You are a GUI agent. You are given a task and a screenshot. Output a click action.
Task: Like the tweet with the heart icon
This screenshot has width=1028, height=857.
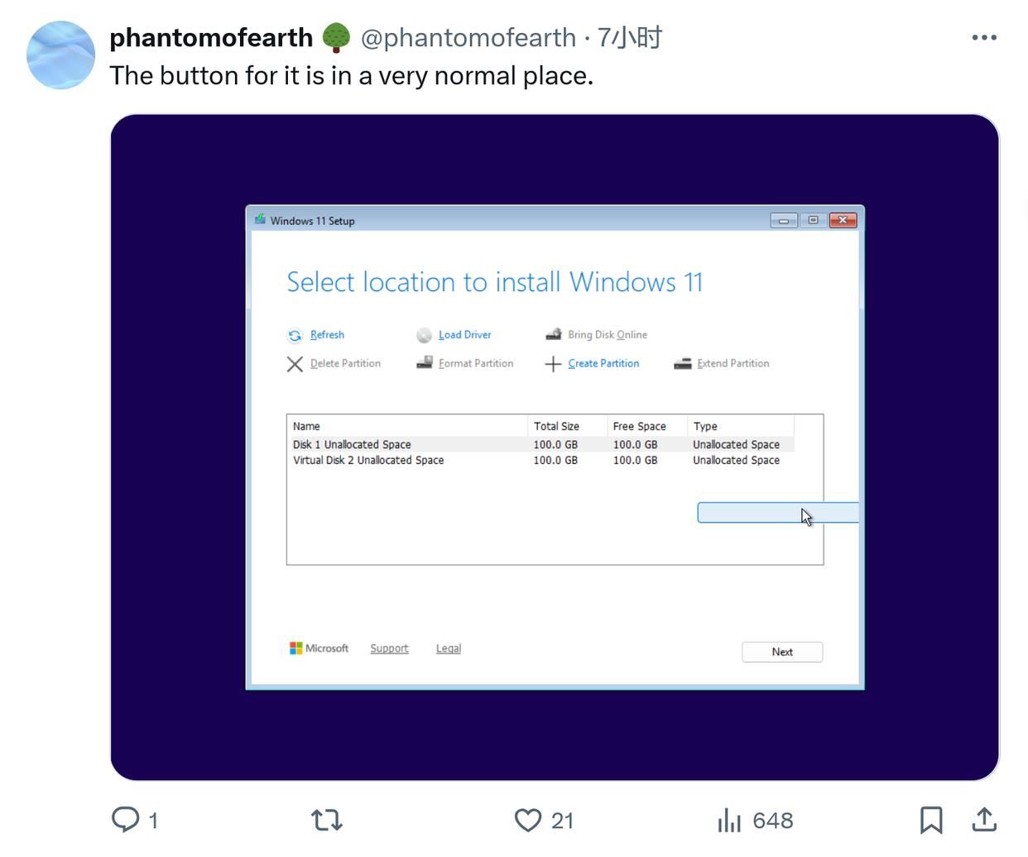pos(527,820)
